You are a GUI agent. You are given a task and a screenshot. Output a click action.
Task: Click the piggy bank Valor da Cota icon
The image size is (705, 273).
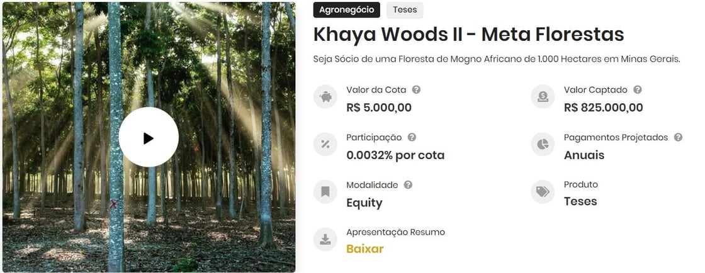(x=325, y=97)
